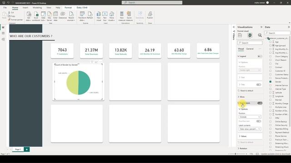Collapse the detail labels Options subsection
The width and height of the screenshot is (291, 163).
[240, 109]
